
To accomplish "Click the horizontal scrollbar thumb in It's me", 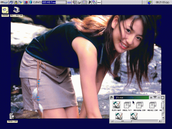I will coord(123,121).
